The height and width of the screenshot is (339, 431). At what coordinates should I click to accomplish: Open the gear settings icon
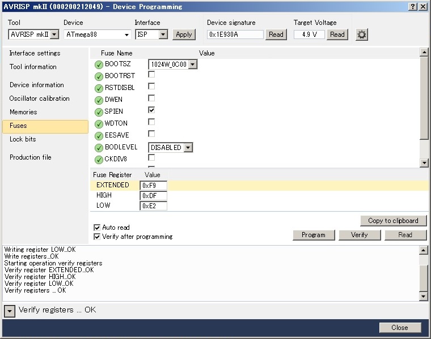pyautogui.click(x=361, y=35)
